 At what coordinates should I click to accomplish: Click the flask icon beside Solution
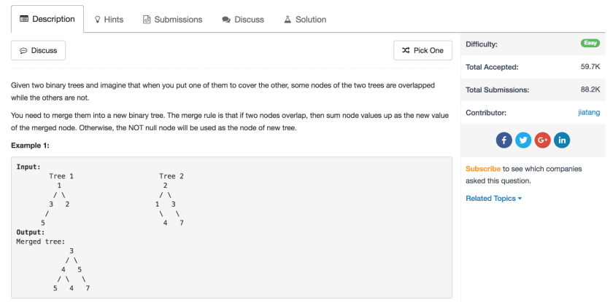[x=288, y=20]
